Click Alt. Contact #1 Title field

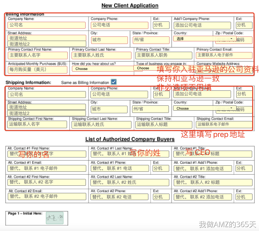click(213, 154)
